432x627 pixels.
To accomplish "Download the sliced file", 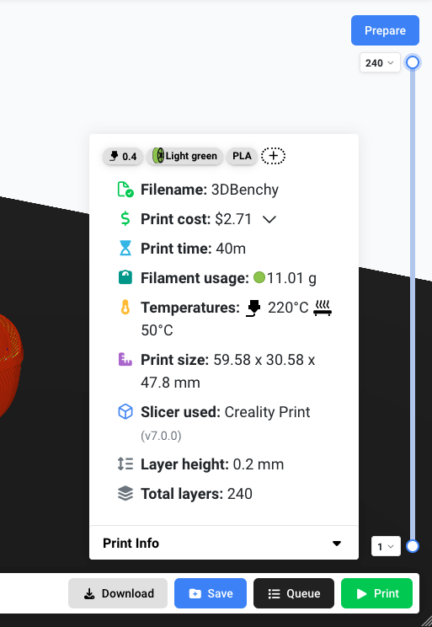I will (118, 593).
